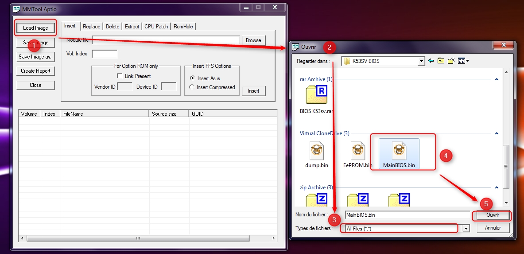Click the back arrow in the Ouvrir dialog
The image size is (524, 254).
click(431, 61)
